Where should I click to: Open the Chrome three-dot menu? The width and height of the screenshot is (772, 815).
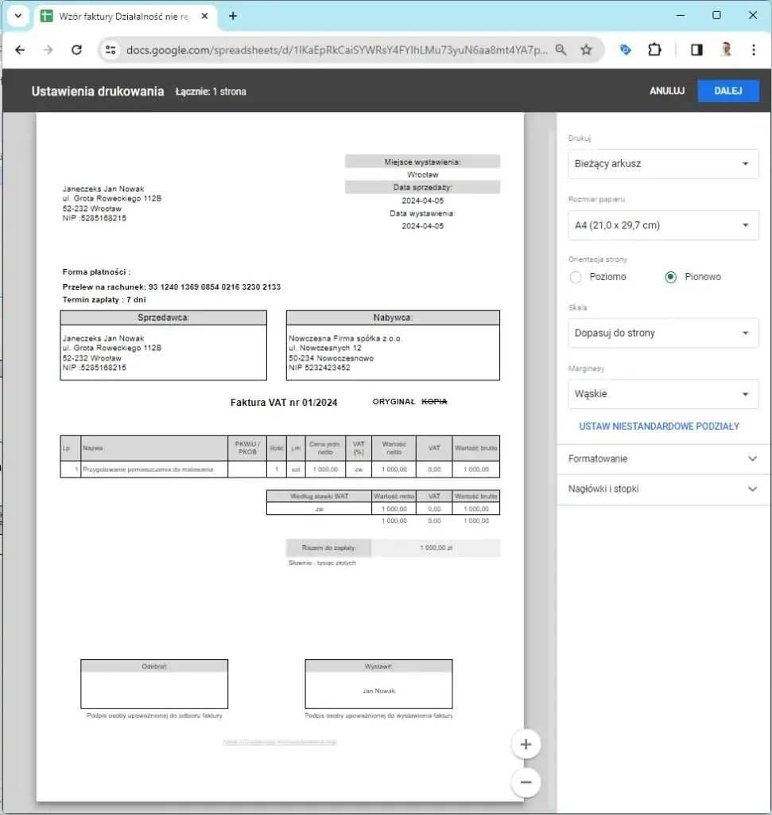[753, 50]
